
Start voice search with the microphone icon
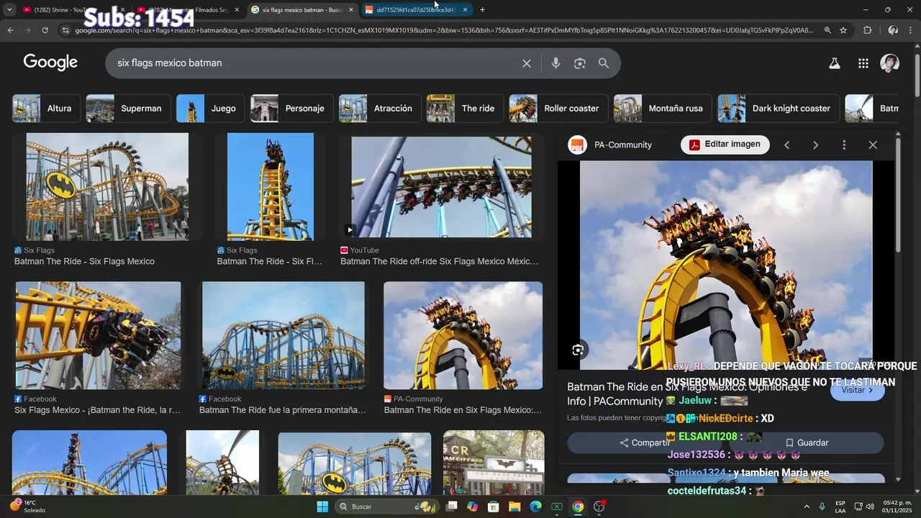pyautogui.click(x=555, y=63)
